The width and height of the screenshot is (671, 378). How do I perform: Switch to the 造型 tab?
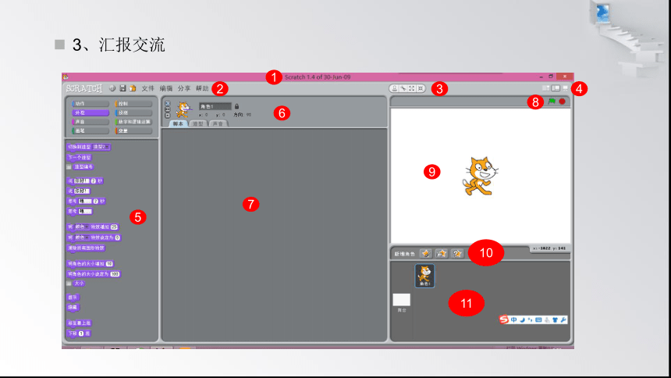(x=197, y=123)
